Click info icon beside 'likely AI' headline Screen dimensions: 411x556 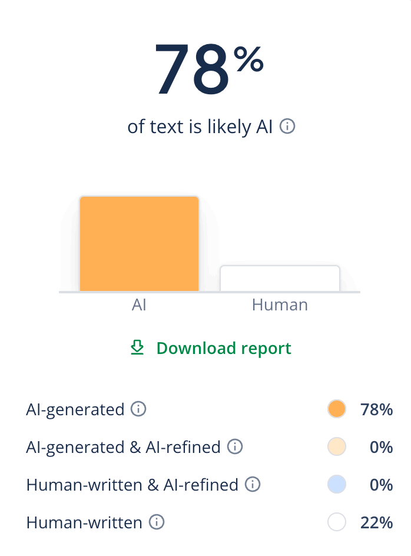pyautogui.click(x=287, y=126)
